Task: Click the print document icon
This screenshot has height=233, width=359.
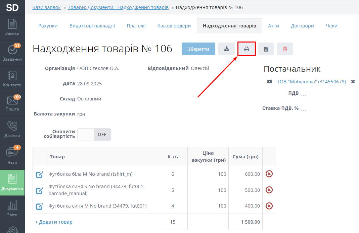Action: click(x=246, y=49)
